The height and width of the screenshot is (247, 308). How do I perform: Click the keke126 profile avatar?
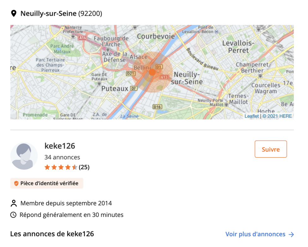point(24,156)
